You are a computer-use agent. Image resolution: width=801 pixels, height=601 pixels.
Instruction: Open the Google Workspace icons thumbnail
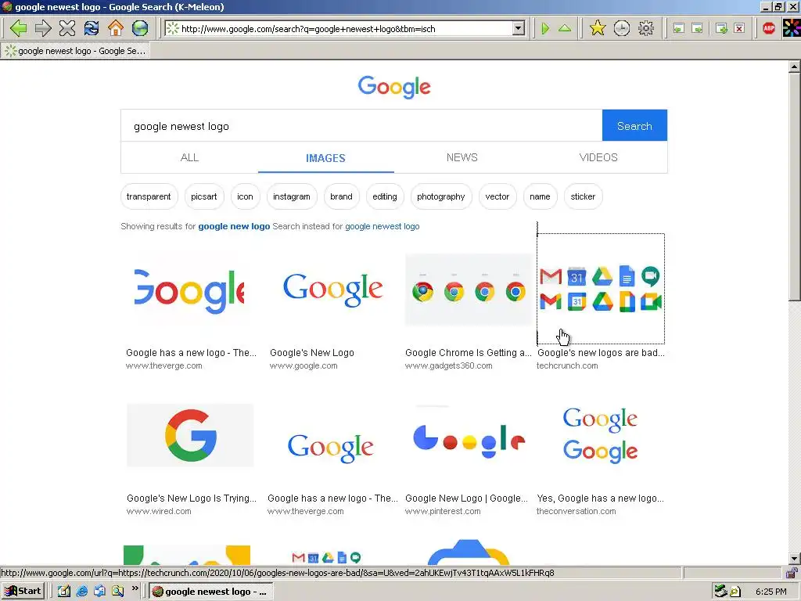tap(601, 289)
